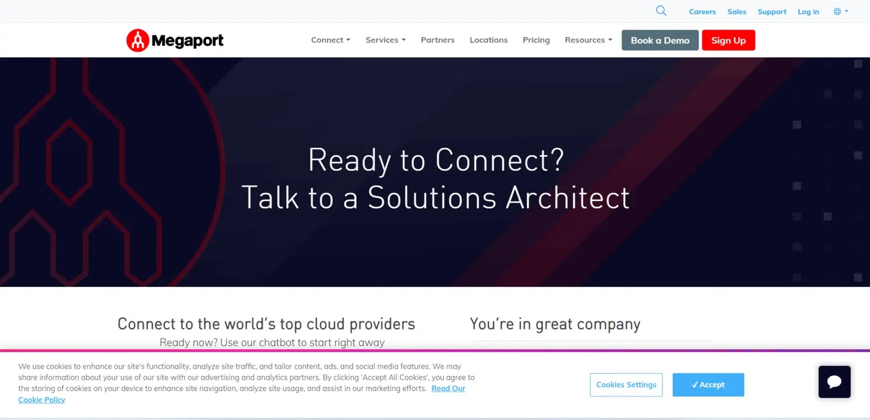Image resolution: width=870 pixels, height=420 pixels.
Task: Open the Pricing page
Action: (x=536, y=40)
